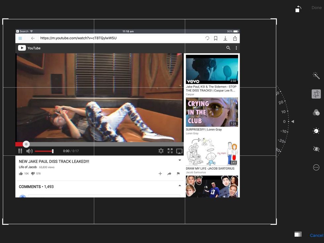The image size is (324, 243).
Task: Open the browser share icon
Action: [x=235, y=38]
